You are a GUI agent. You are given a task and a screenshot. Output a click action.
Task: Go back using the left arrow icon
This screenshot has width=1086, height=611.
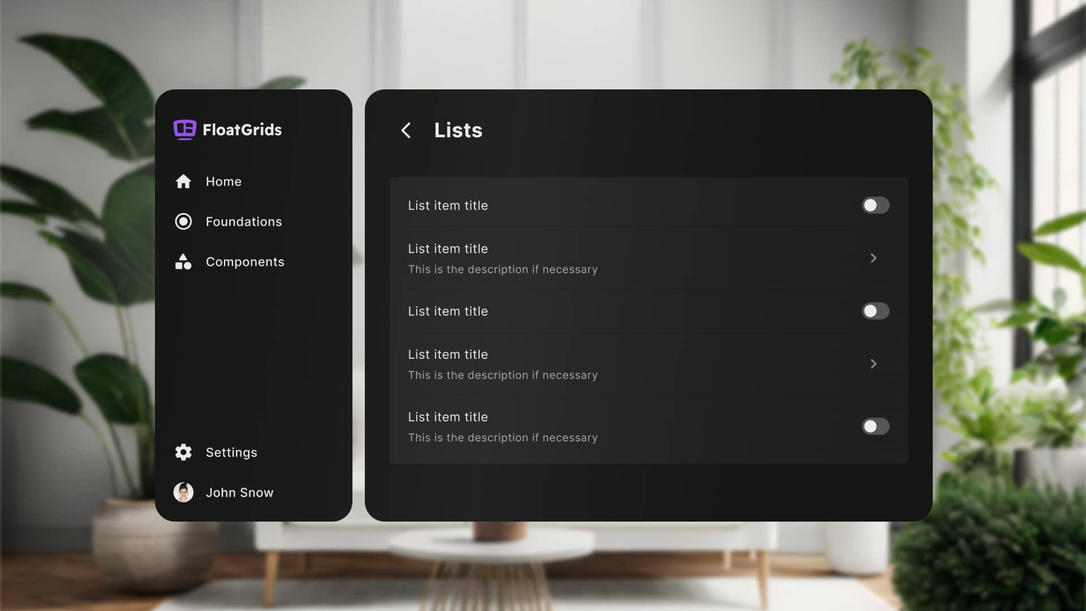click(x=406, y=131)
